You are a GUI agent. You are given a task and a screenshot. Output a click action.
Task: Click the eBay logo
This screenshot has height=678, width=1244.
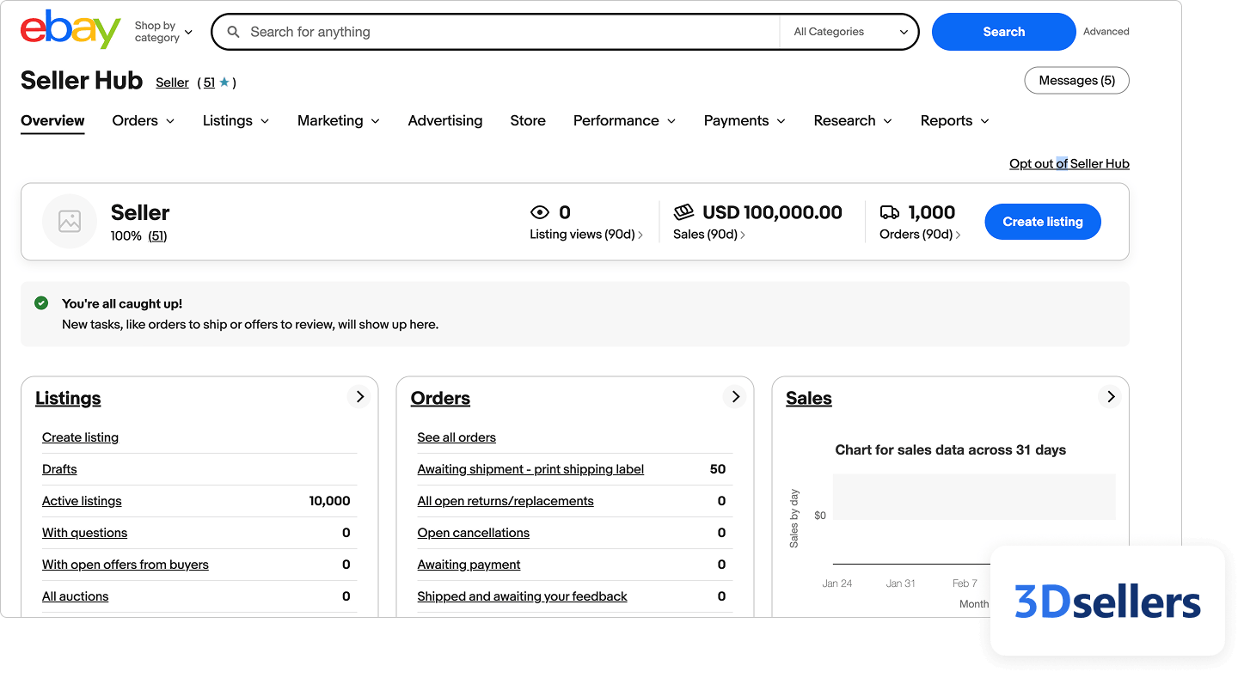tap(70, 30)
